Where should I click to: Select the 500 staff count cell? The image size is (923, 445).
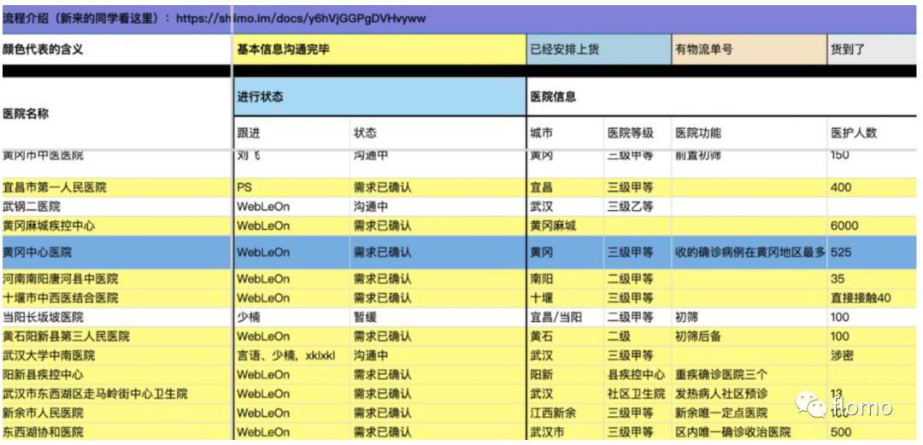[x=872, y=432]
